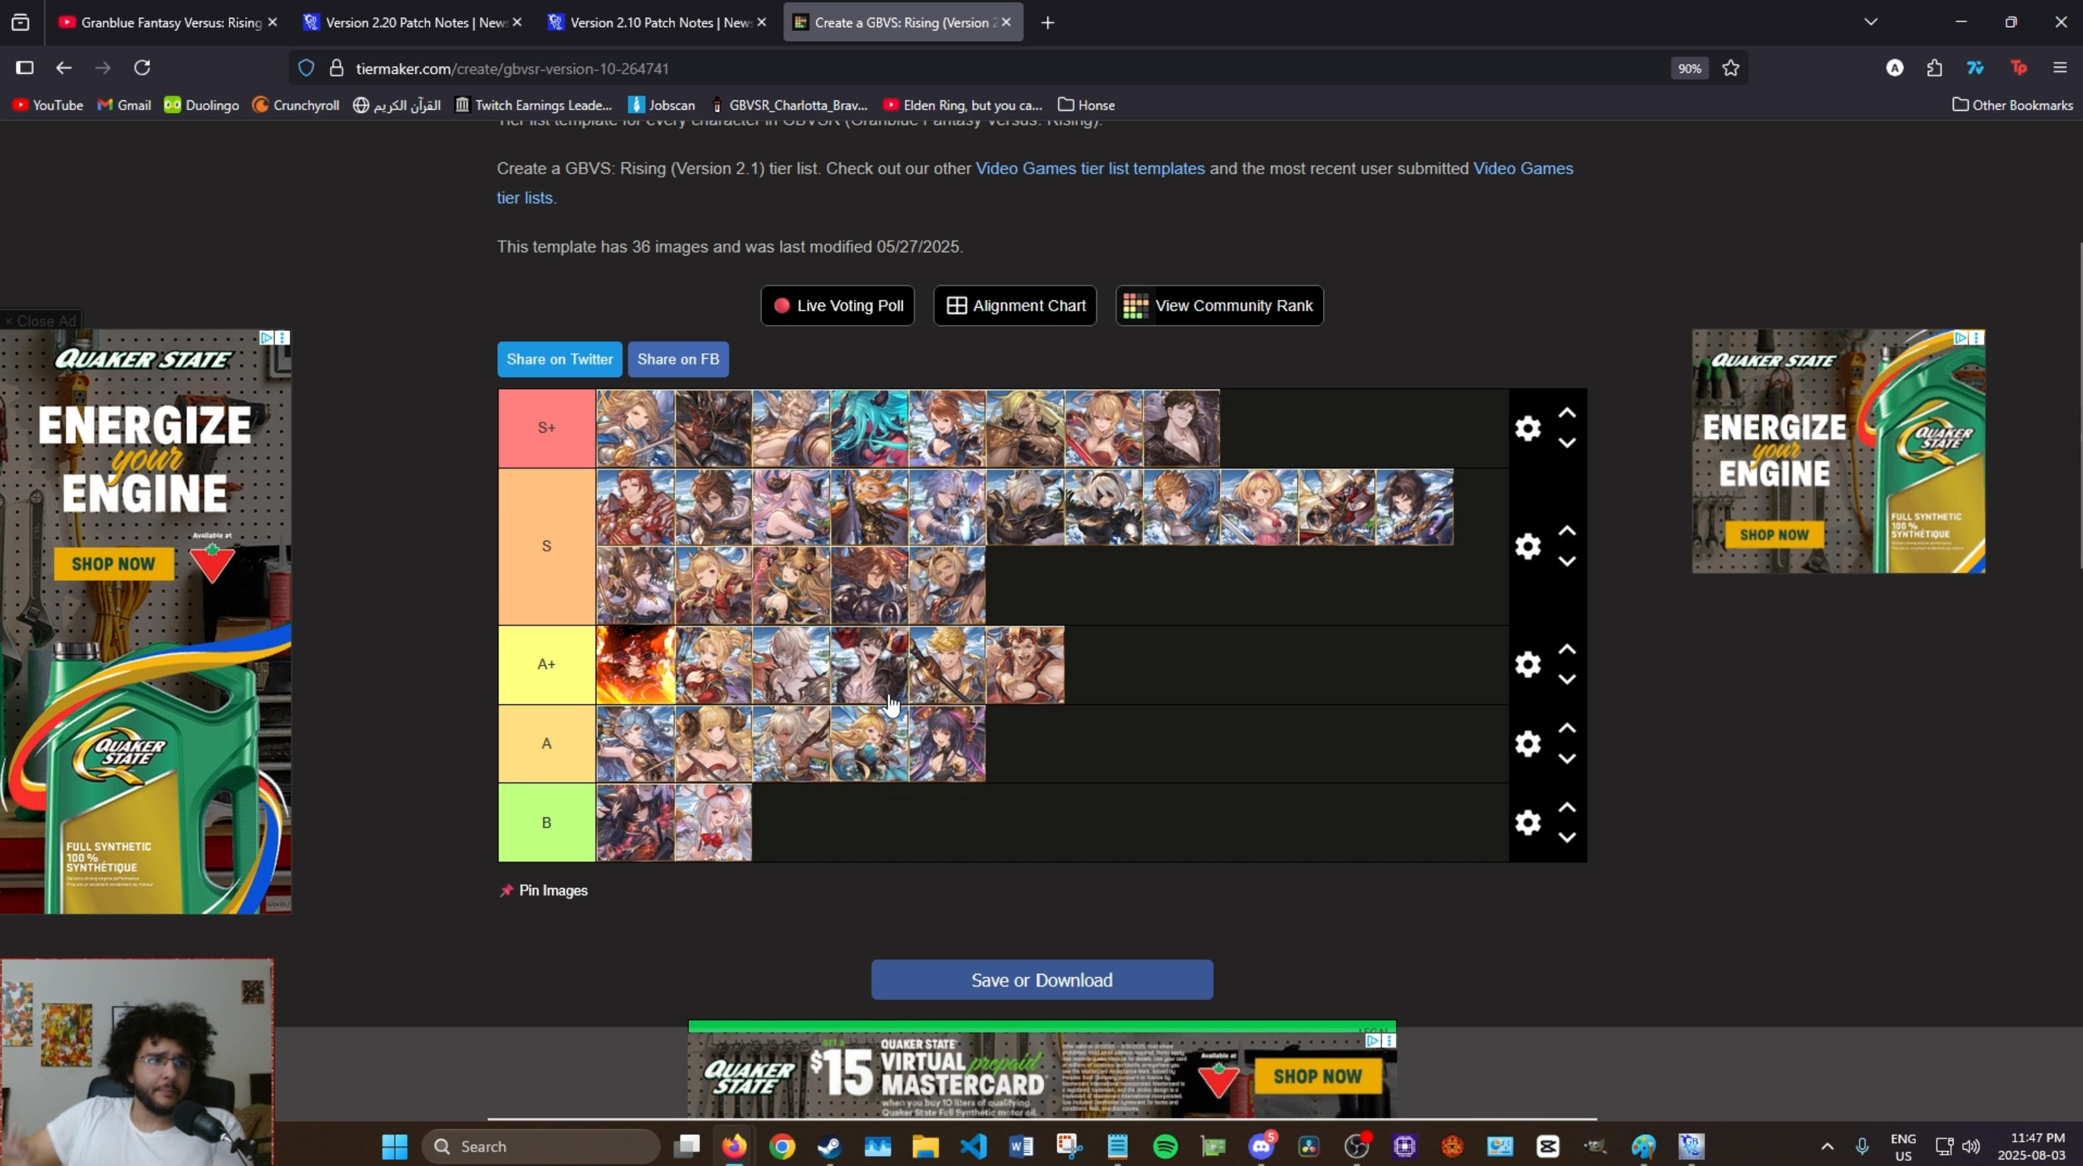Open Other Bookmarks folder
The image size is (2083, 1166).
pos(2012,105)
